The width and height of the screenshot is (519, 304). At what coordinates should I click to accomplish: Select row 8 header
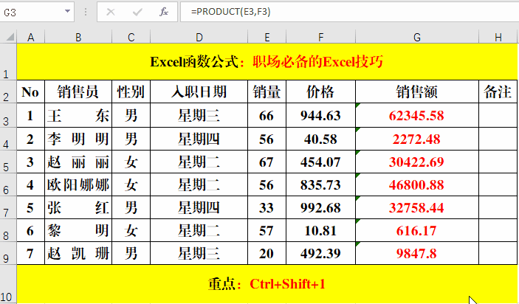click(8, 230)
